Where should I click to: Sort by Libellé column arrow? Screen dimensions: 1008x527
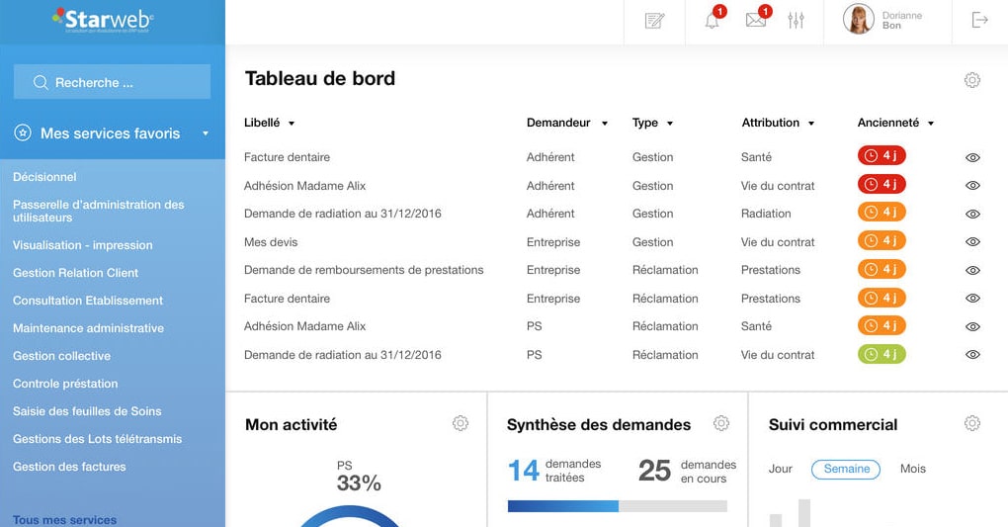[x=292, y=124]
